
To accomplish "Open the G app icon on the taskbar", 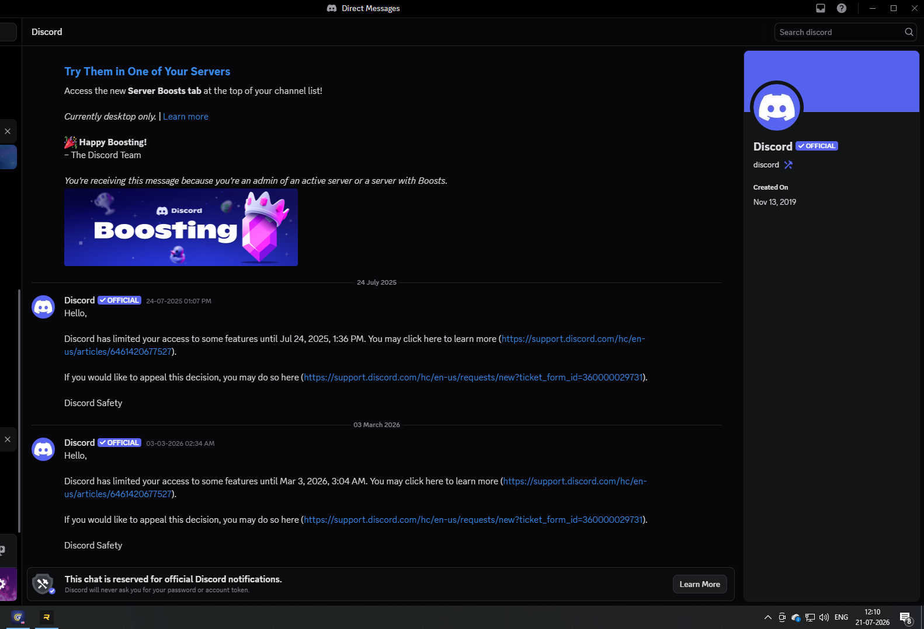I will click(x=18, y=617).
